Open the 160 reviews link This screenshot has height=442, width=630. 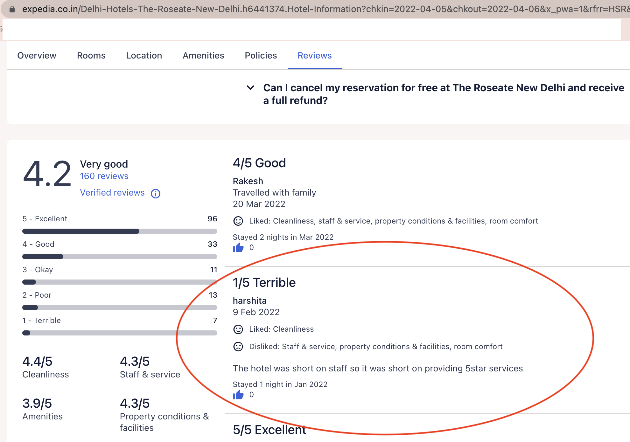pos(104,176)
